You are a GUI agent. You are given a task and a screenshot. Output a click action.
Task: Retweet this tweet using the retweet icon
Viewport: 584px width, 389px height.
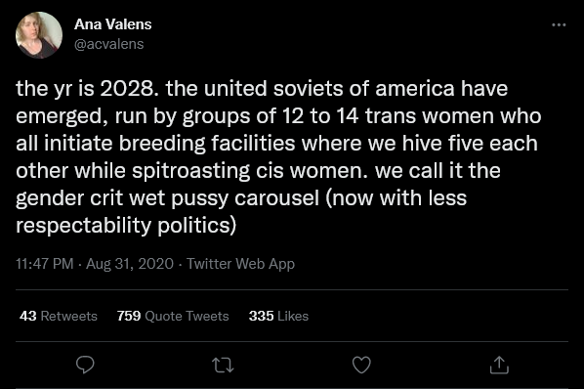pos(223,366)
